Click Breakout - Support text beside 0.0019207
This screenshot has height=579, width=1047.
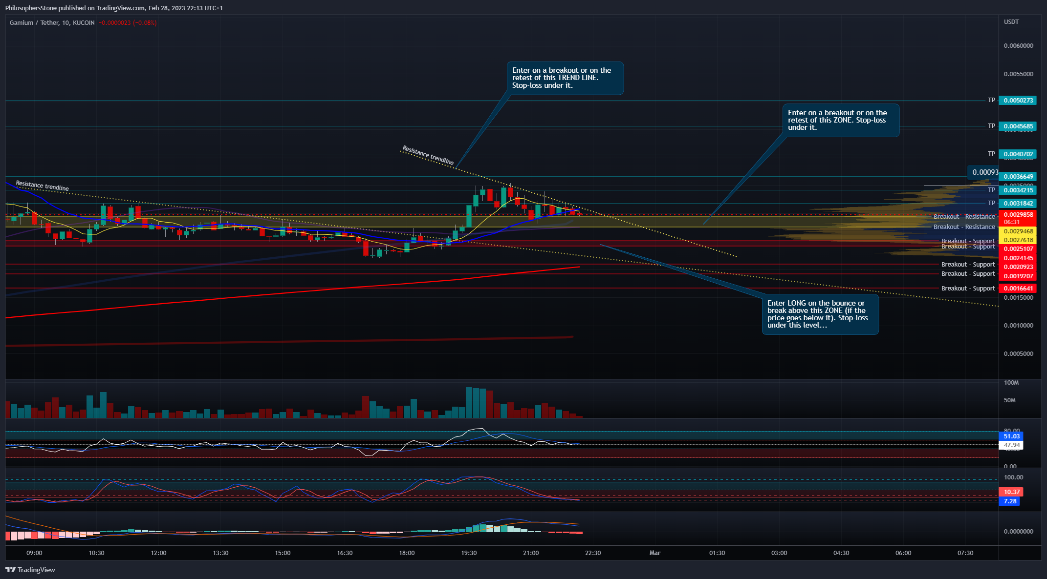tap(968, 274)
